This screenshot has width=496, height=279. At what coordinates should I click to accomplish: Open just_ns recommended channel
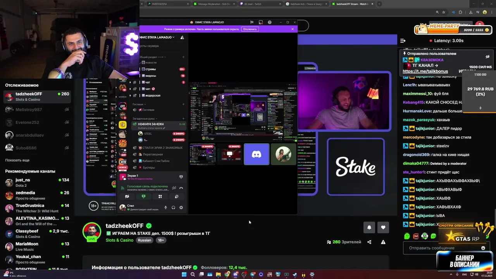tap(37, 183)
